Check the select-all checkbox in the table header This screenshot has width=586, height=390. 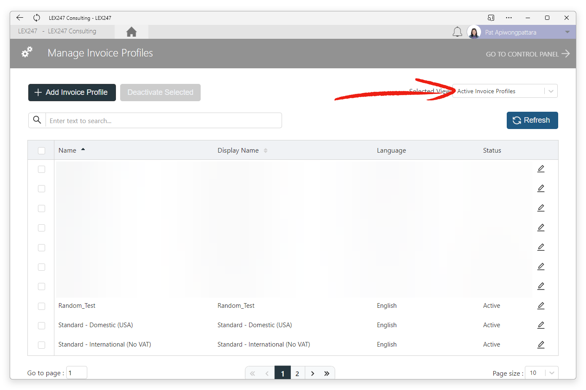click(x=41, y=150)
